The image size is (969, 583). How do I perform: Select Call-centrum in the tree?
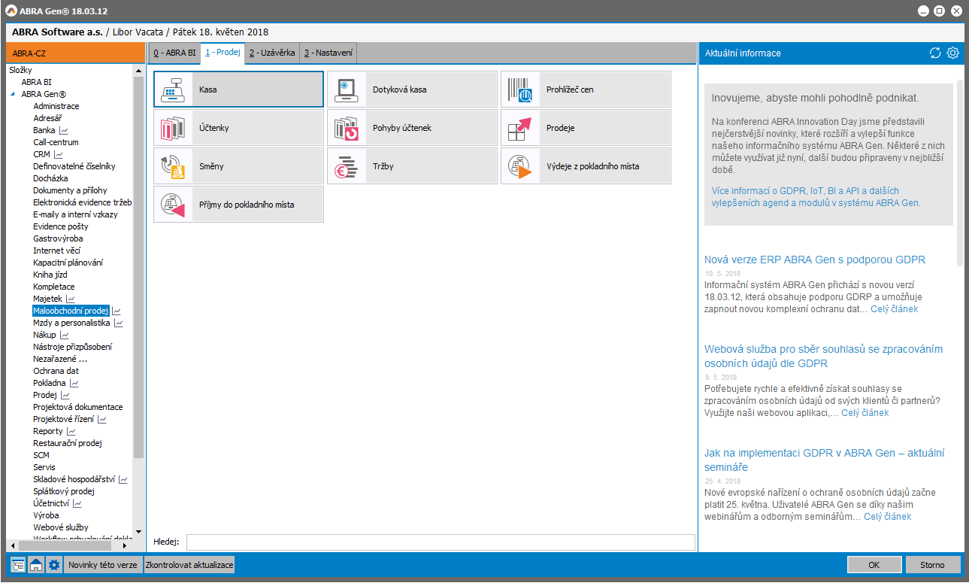point(56,142)
